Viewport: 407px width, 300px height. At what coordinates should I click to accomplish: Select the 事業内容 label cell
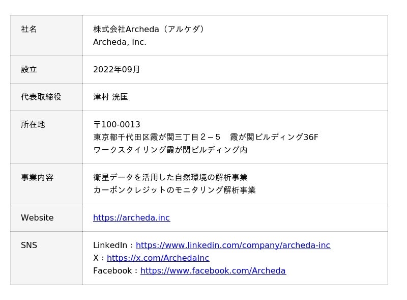click(x=37, y=178)
